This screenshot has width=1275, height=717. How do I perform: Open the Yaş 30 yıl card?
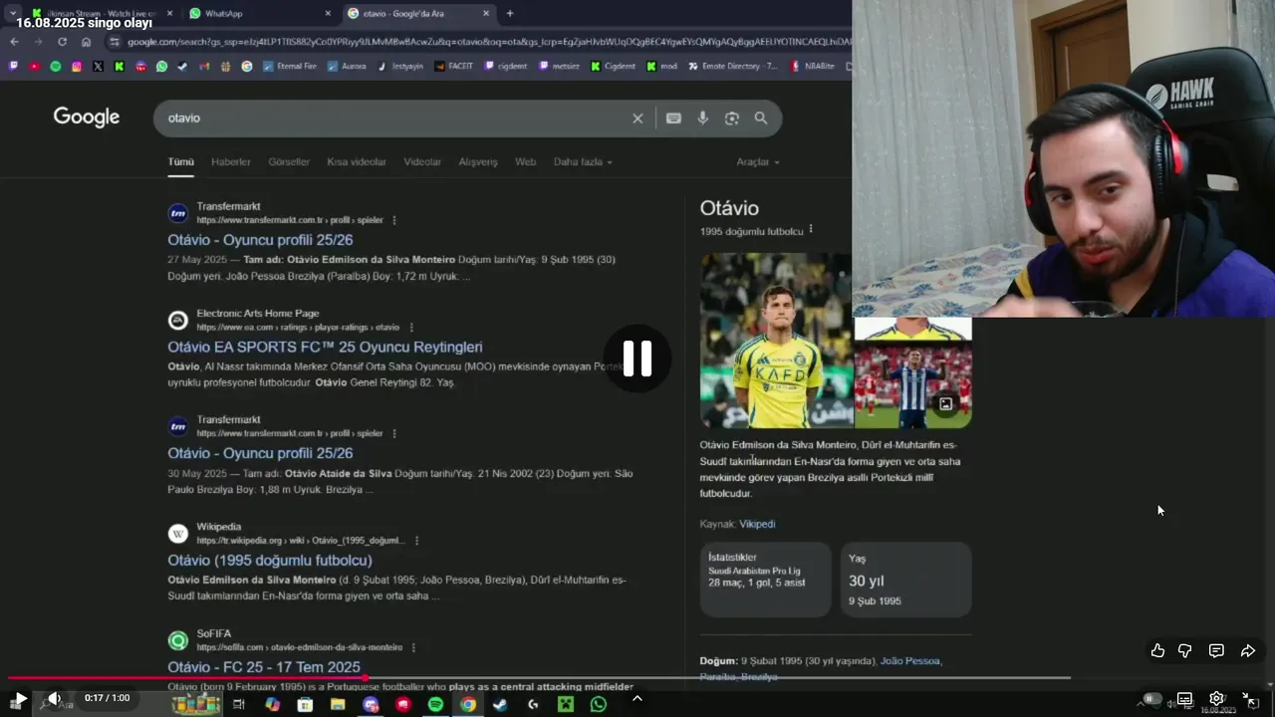click(905, 580)
